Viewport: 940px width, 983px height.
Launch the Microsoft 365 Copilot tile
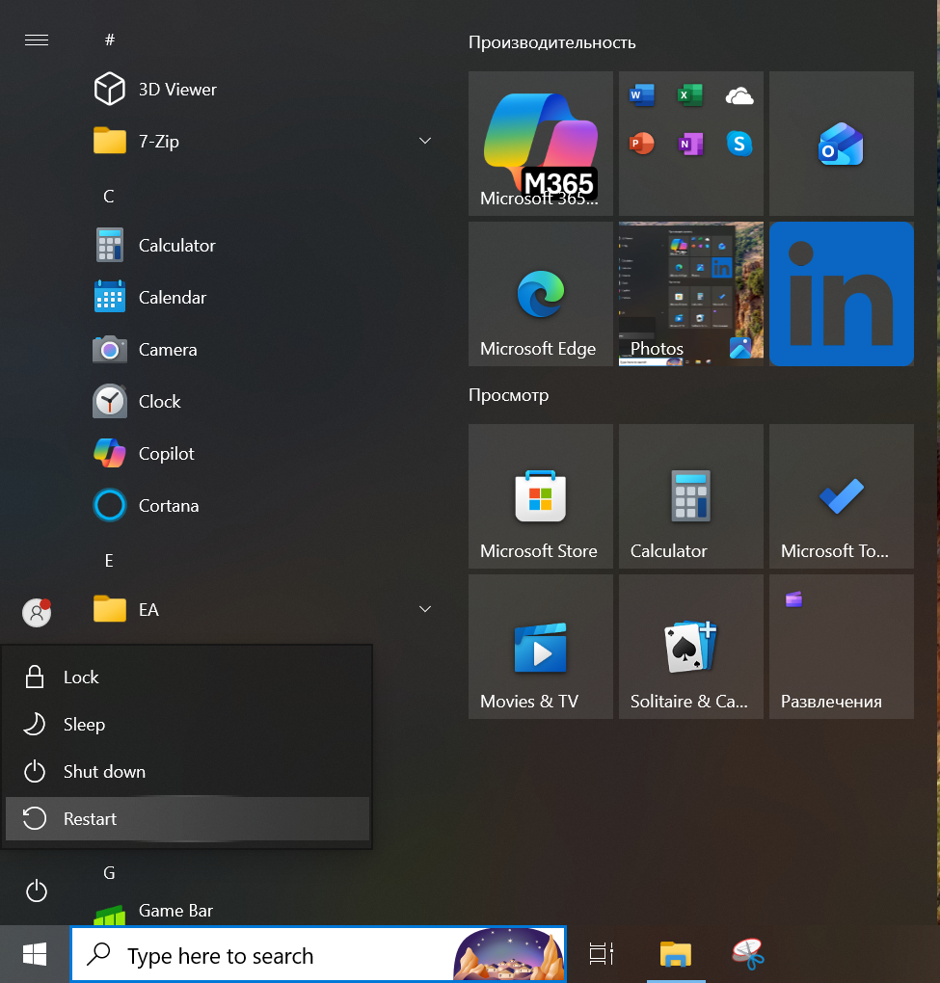(x=541, y=144)
